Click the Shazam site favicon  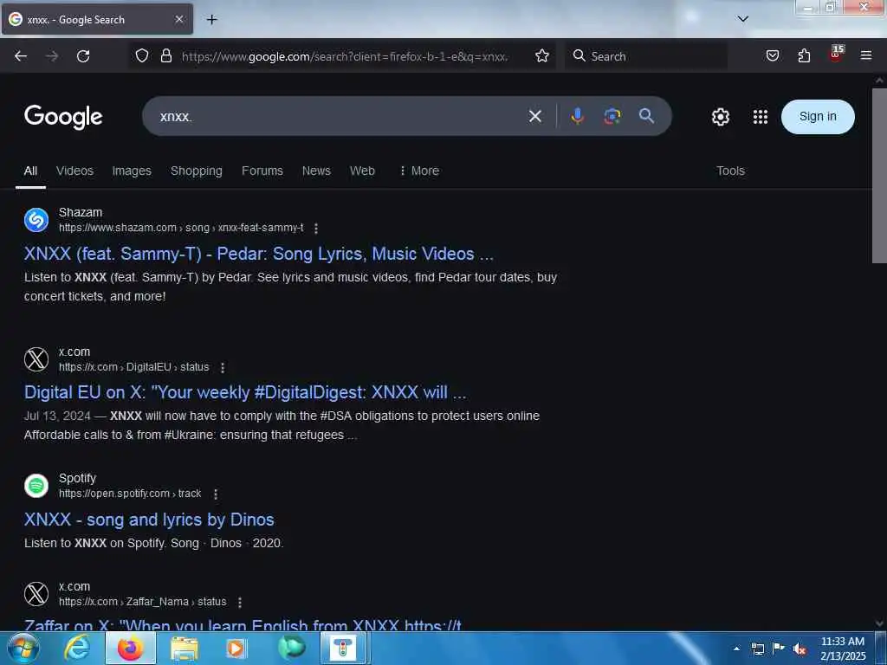click(x=36, y=220)
